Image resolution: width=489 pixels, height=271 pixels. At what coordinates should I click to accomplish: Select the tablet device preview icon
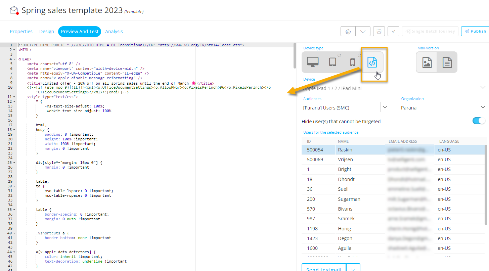pos(332,62)
